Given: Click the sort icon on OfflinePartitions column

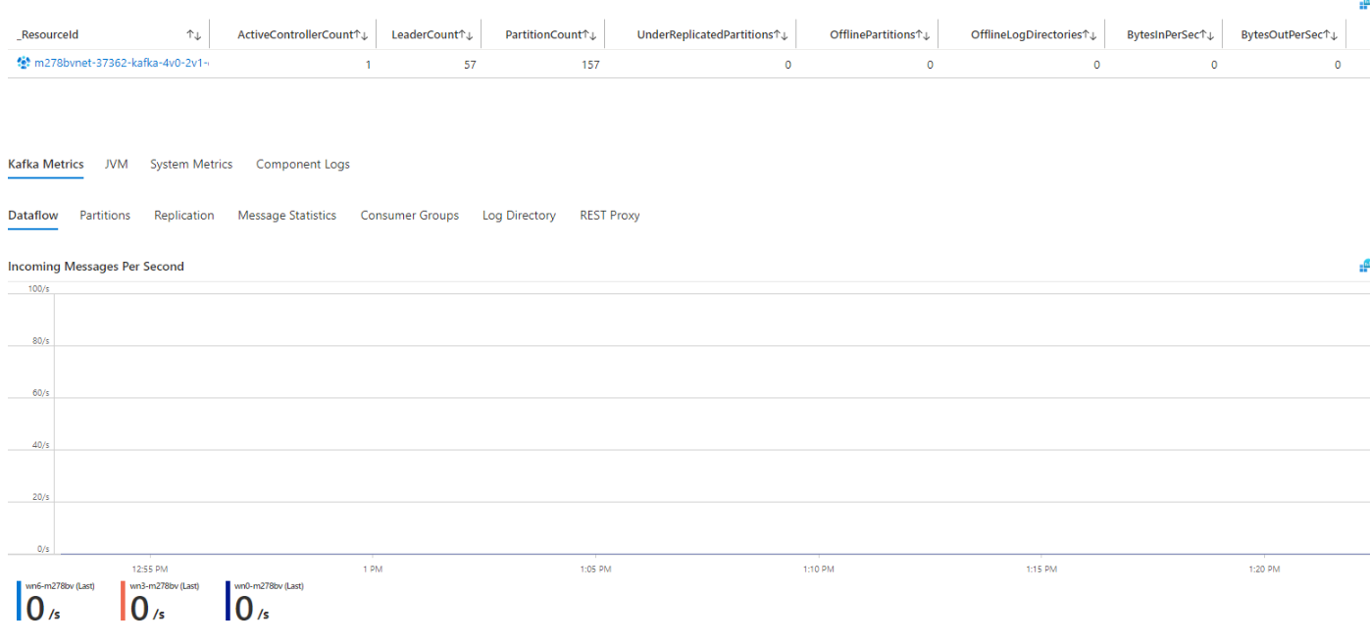Looking at the screenshot, I should pyautogui.click(x=927, y=32).
